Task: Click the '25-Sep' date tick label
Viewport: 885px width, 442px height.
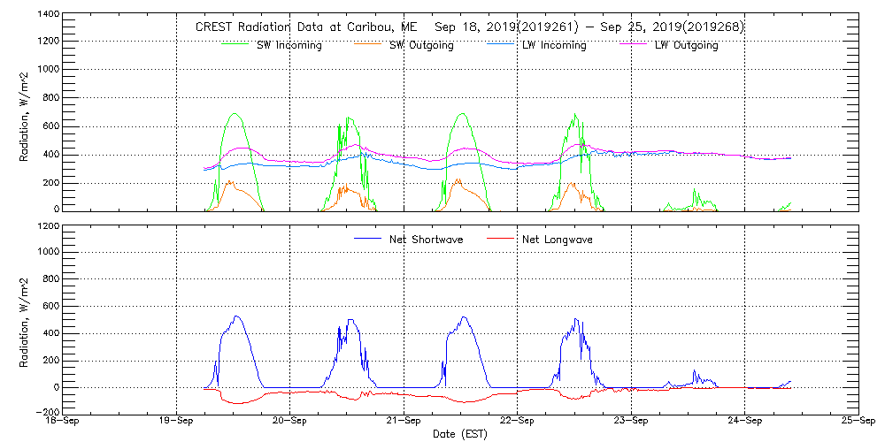Action: (x=858, y=422)
